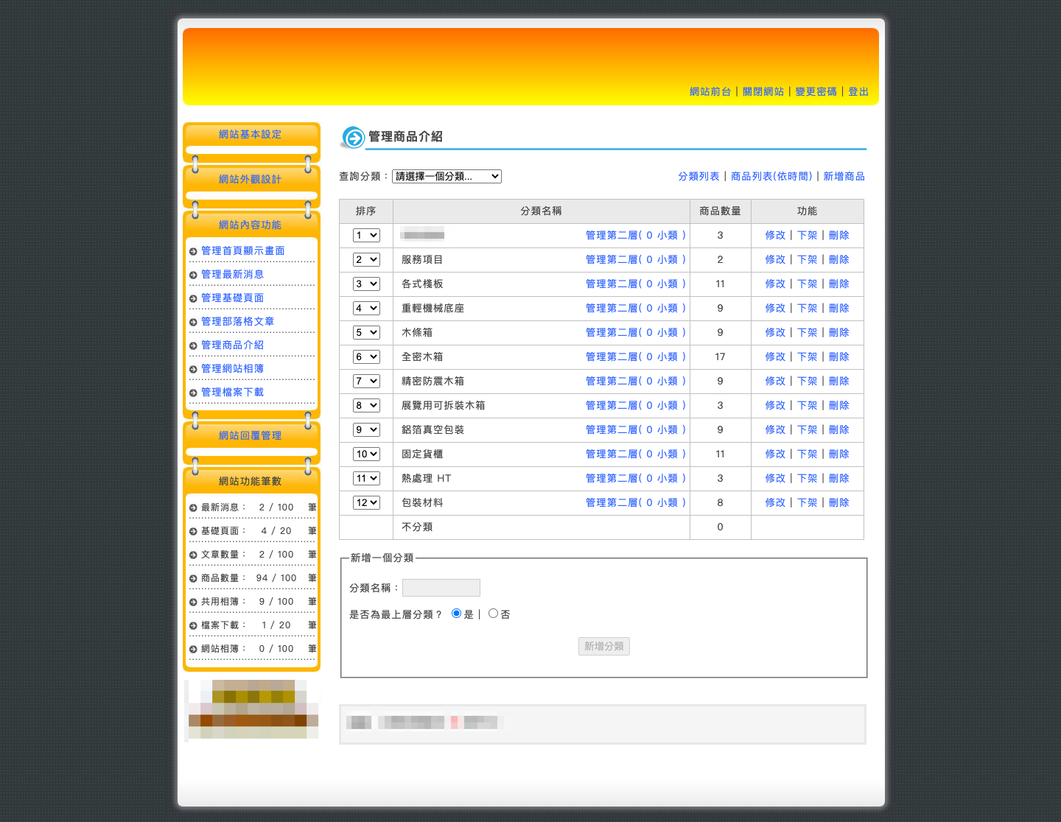Click 管理第二層 for 全密木箱 row
1061x822 pixels.
pyautogui.click(x=636, y=356)
